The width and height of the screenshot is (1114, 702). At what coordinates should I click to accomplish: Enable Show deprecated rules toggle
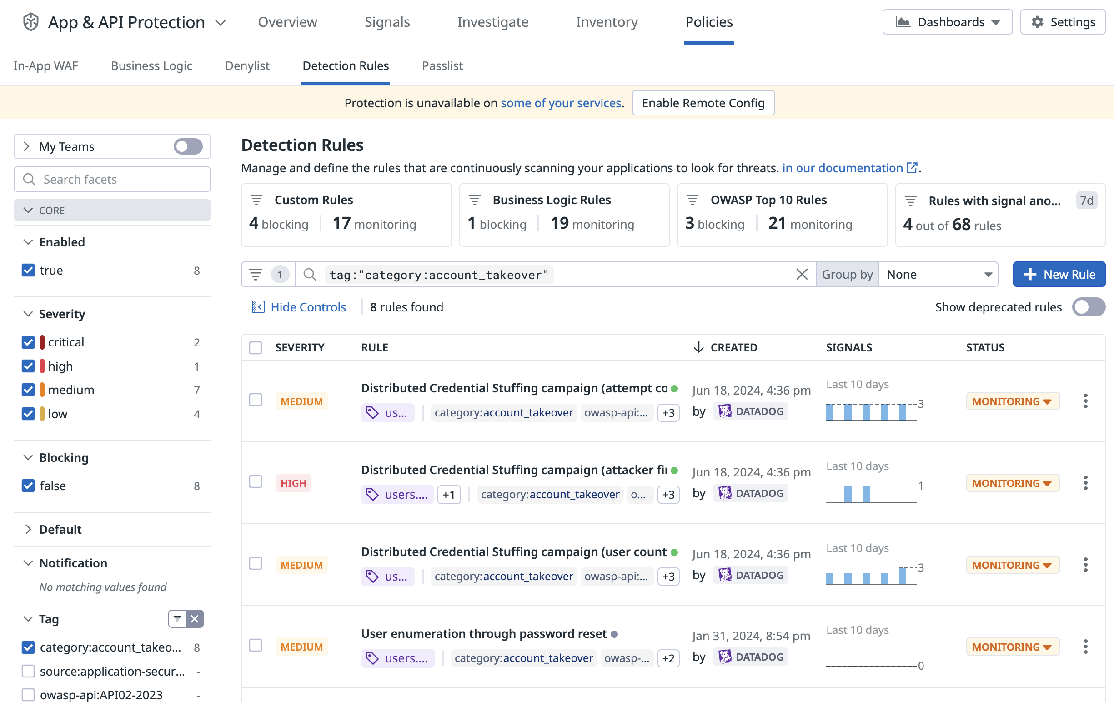(1089, 307)
